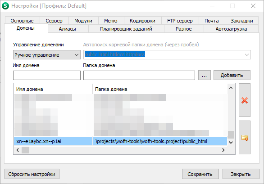This screenshot has width=264, height=184.
Task: Click the Добавить button
Action: coord(232,75)
